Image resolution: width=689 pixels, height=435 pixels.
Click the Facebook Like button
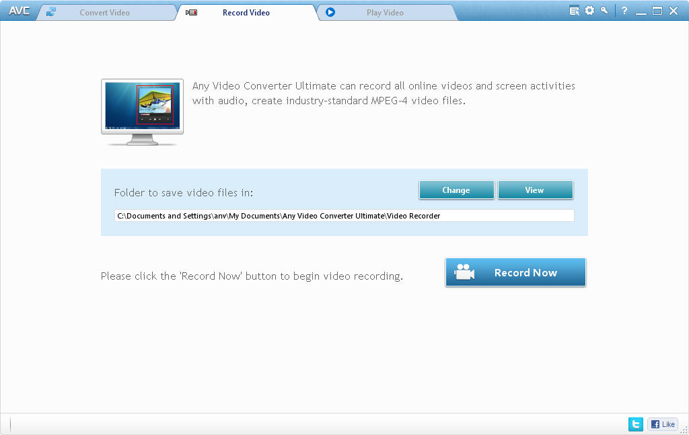click(663, 424)
